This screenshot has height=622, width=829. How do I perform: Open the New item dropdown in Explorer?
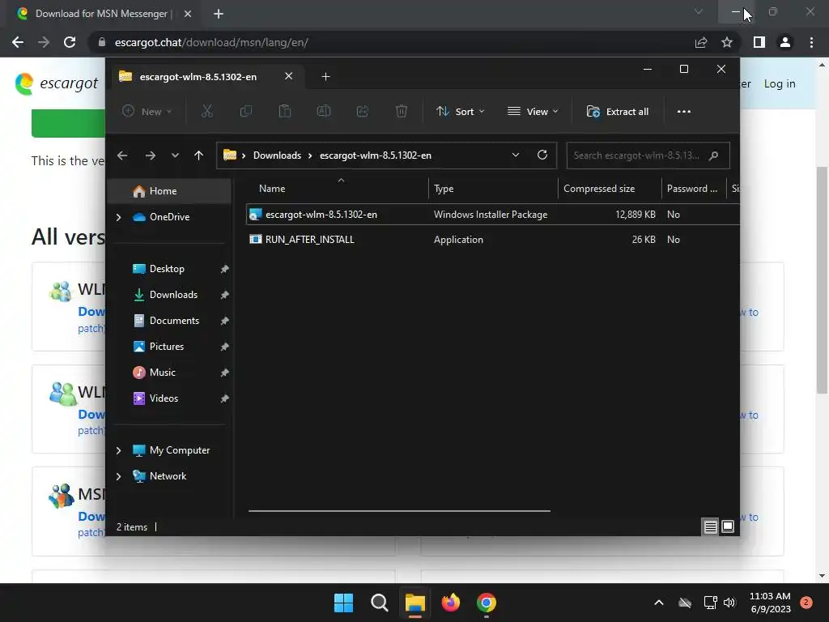[147, 112]
